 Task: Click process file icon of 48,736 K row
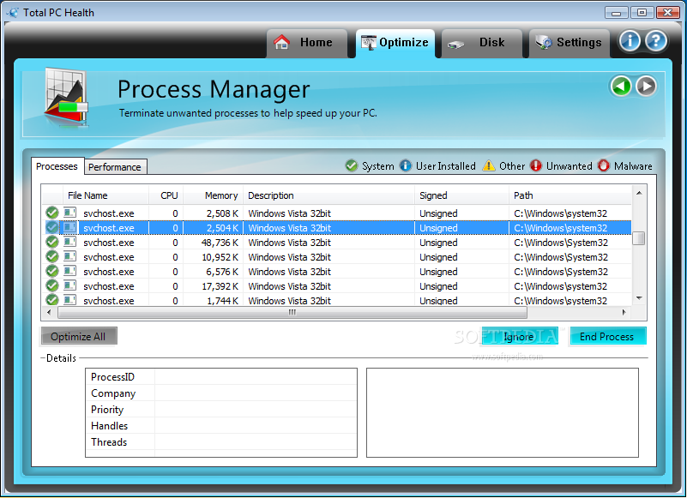[x=69, y=242]
